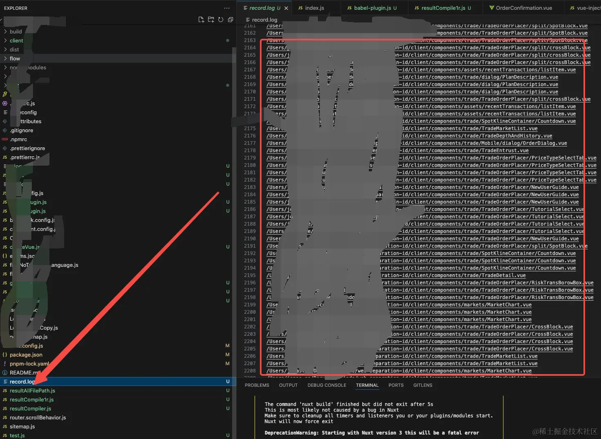601x439 pixels.
Task: Switch to the OrderConfirmation.vue tab
Action: (x=524, y=8)
